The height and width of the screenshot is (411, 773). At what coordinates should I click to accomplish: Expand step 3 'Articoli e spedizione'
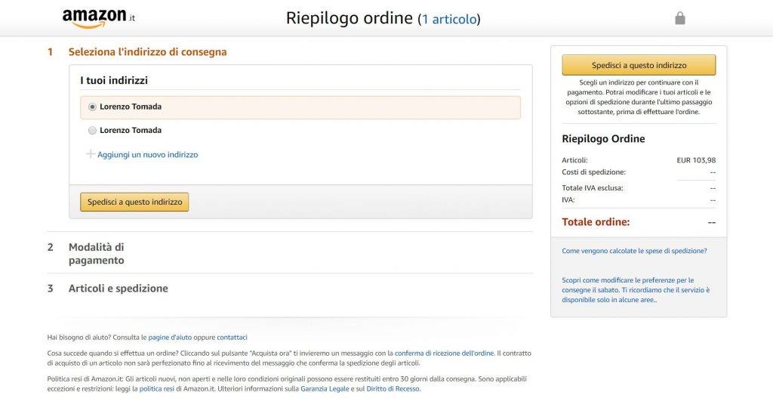point(118,289)
